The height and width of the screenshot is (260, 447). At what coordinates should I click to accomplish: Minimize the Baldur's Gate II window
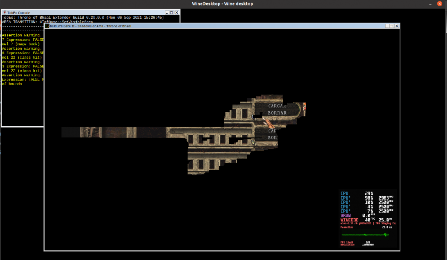[387, 26]
